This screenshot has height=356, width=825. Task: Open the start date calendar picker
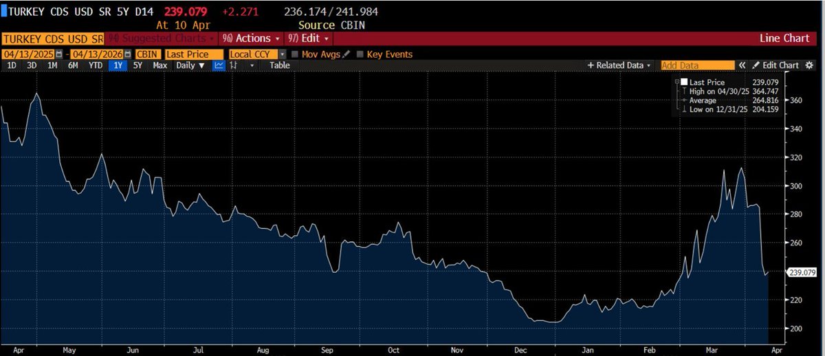(x=58, y=54)
